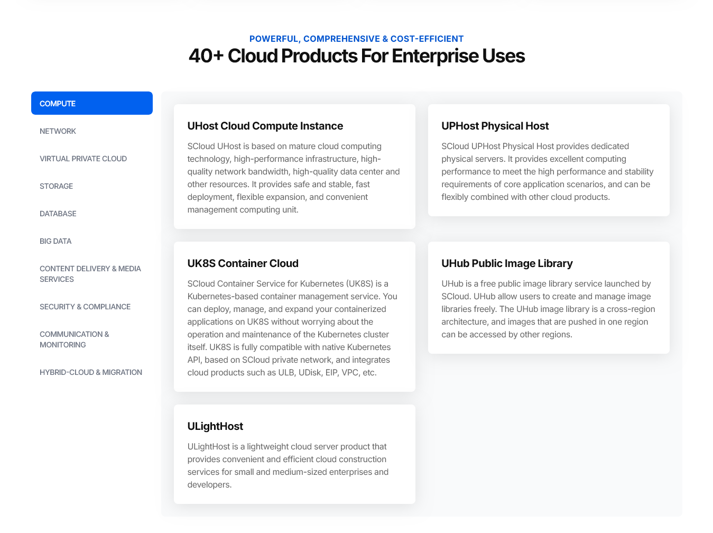713x533 pixels.
Task: Switch to Security & Compliance tab
Action: click(x=85, y=307)
